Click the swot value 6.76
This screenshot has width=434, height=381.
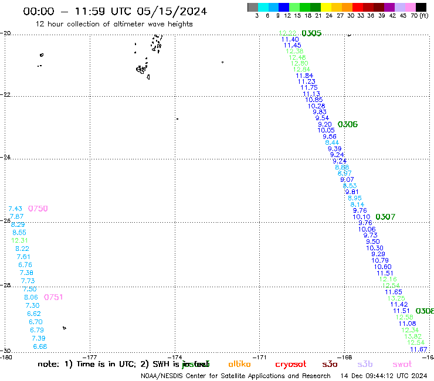pyautogui.click(x=25, y=265)
